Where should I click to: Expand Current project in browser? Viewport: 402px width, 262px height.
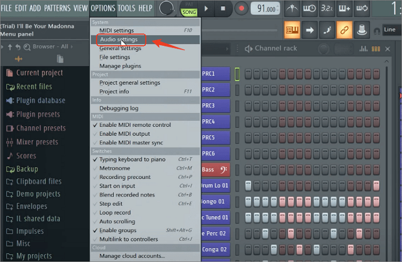[34, 73]
